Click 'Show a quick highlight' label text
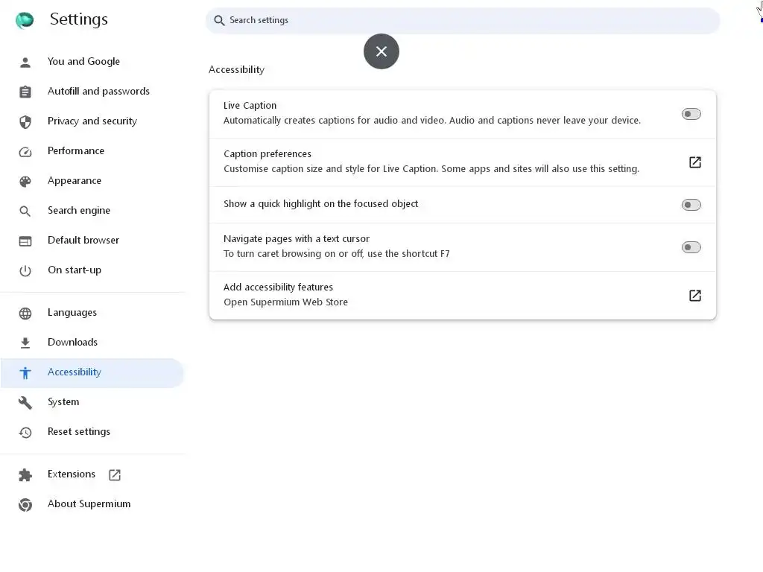The image size is (763, 572). pyautogui.click(x=320, y=204)
